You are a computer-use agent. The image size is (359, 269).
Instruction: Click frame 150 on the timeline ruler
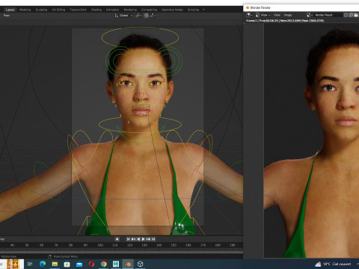(x=174, y=245)
